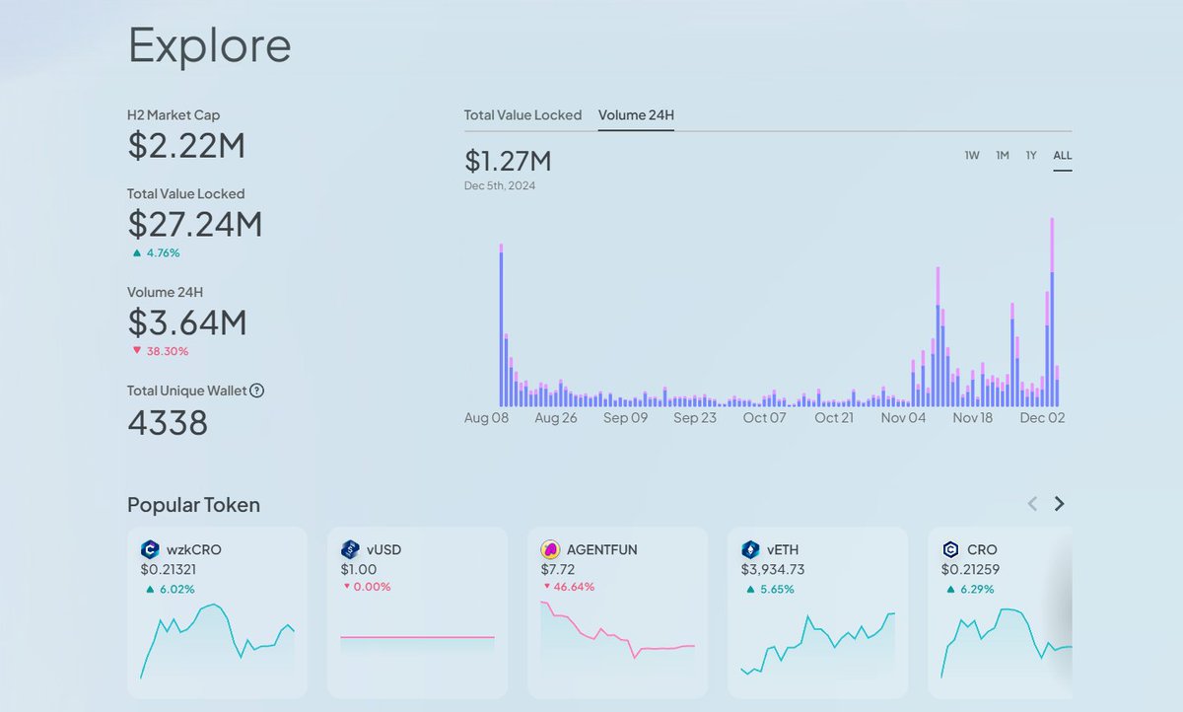Click the AGENTFUN token logo icon
The width and height of the screenshot is (1183, 712).
click(x=550, y=549)
